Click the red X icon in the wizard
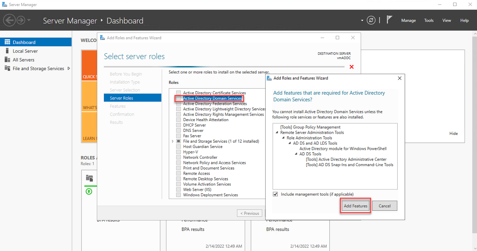The width and height of the screenshot is (477, 251). (351, 67)
